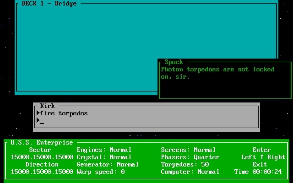The width and height of the screenshot is (293, 183).
Task: Click the 'Warp speed: 0' readout
Action: [100, 172]
